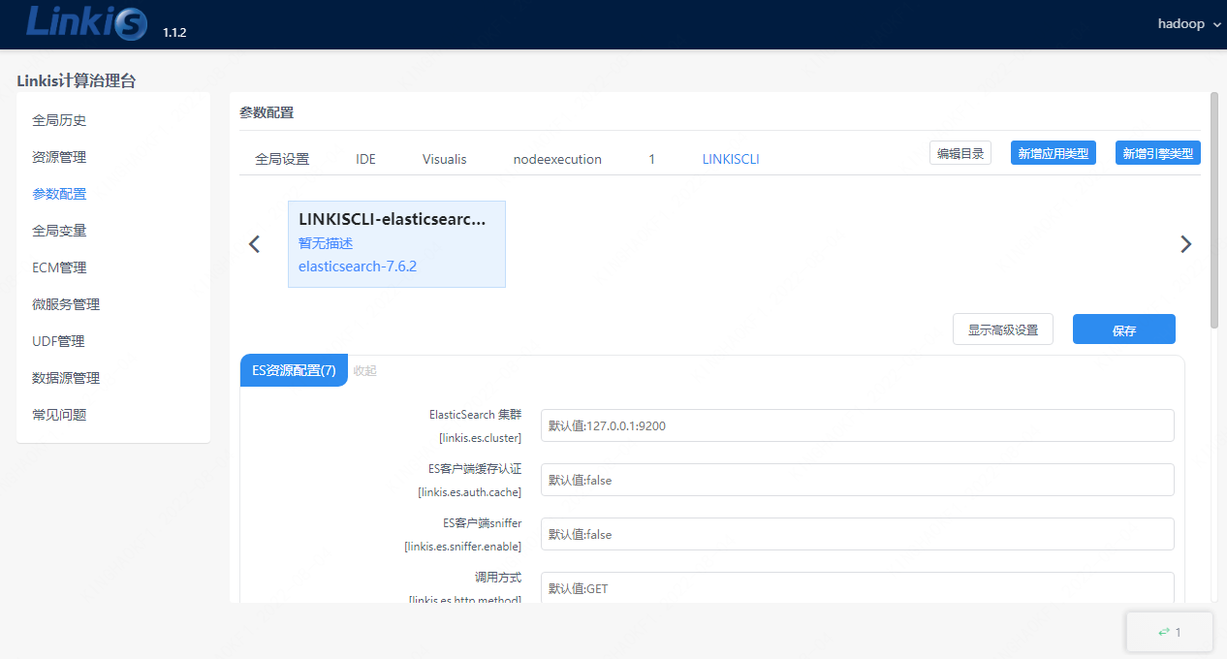The width and height of the screenshot is (1227, 659).
Task: Open the feedback widget at bottom right
Action: coord(1169,631)
